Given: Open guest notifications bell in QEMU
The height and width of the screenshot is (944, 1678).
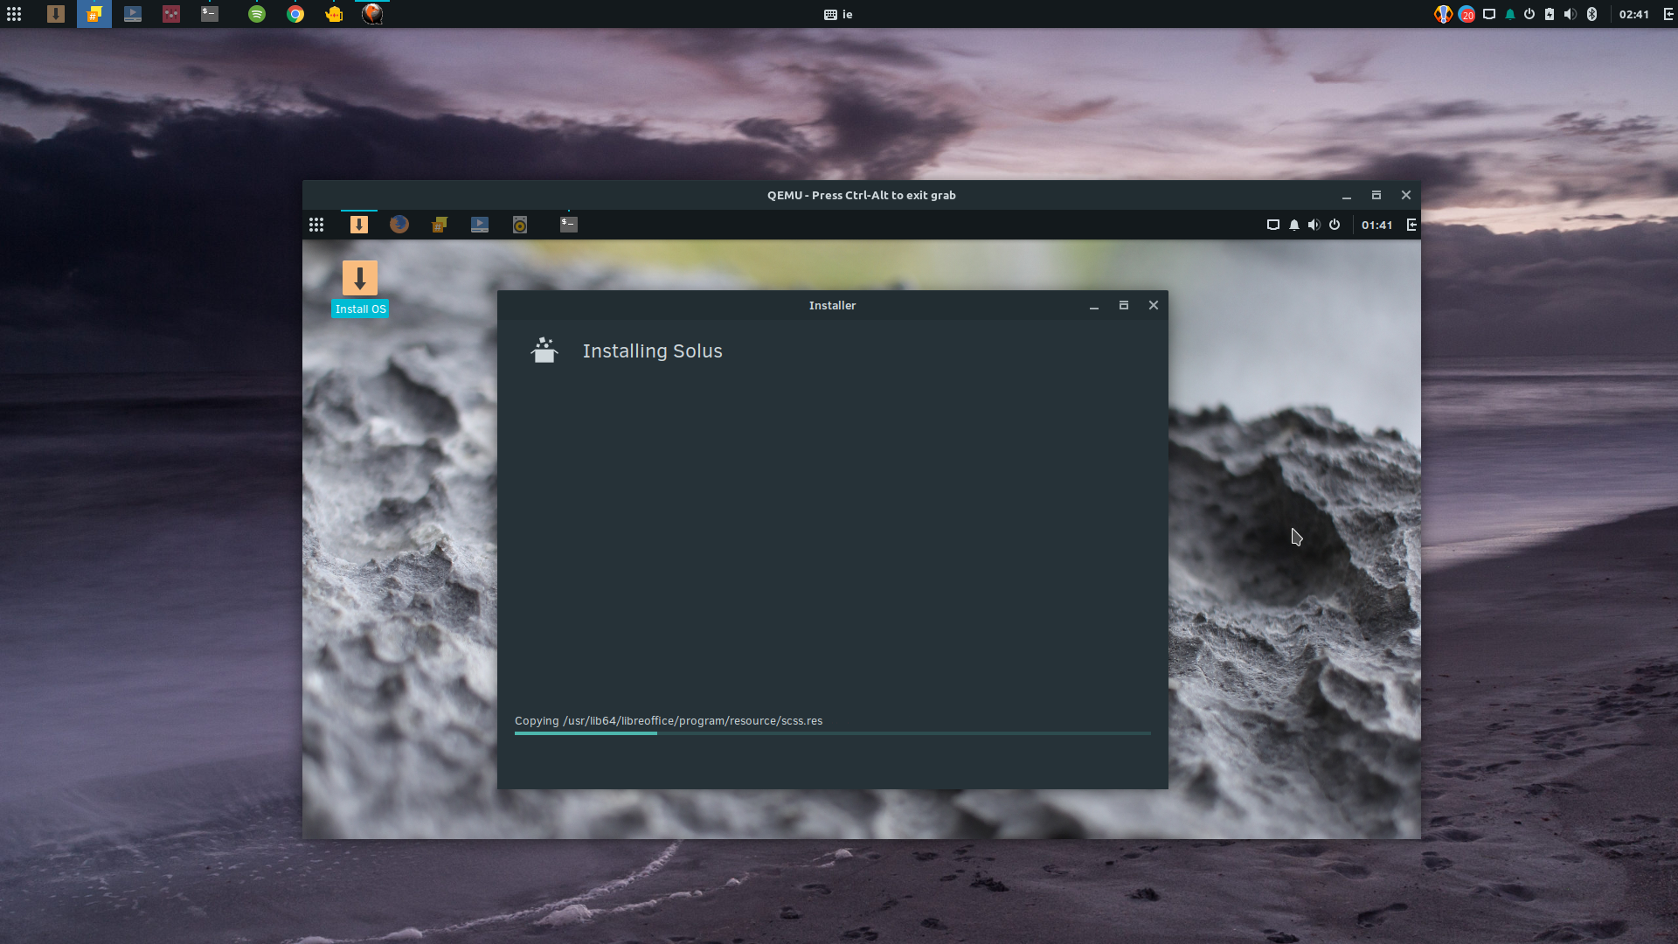Looking at the screenshot, I should (x=1294, y=225).
